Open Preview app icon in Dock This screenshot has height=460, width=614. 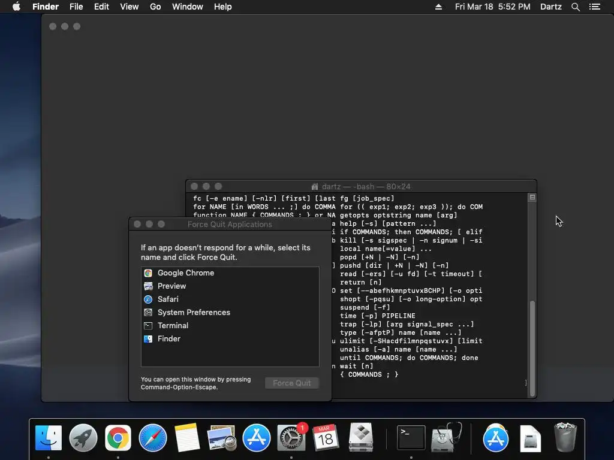tap(222, 438)
